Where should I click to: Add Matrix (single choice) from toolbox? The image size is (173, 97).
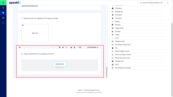click(x=139, y=51)
